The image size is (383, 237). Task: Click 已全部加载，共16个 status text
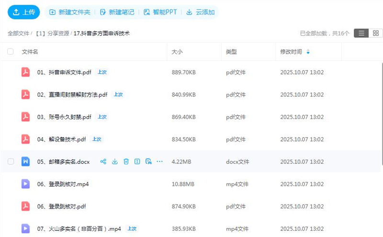click(x=325, y=33)
